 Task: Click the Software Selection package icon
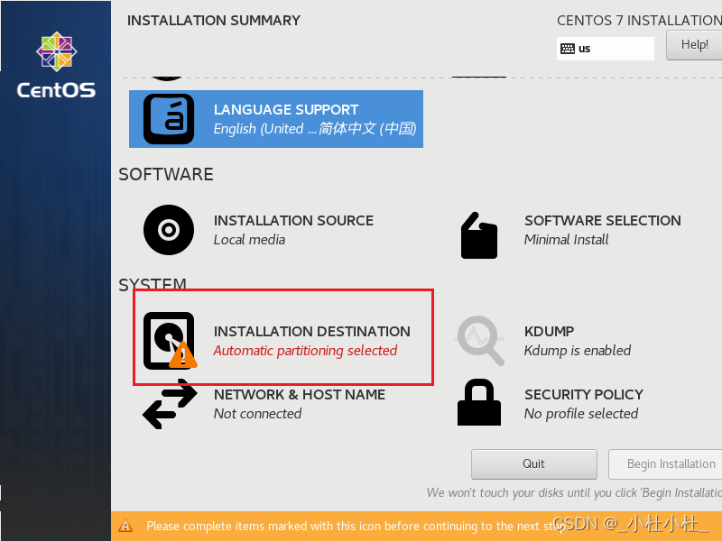479,235
